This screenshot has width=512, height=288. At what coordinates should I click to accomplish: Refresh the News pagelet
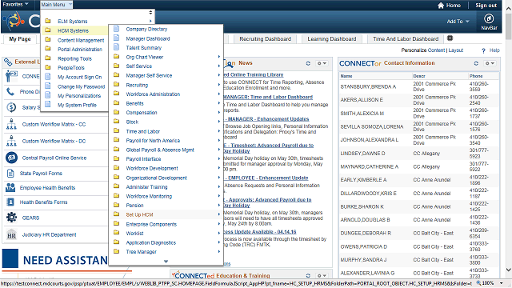(308, 63)
